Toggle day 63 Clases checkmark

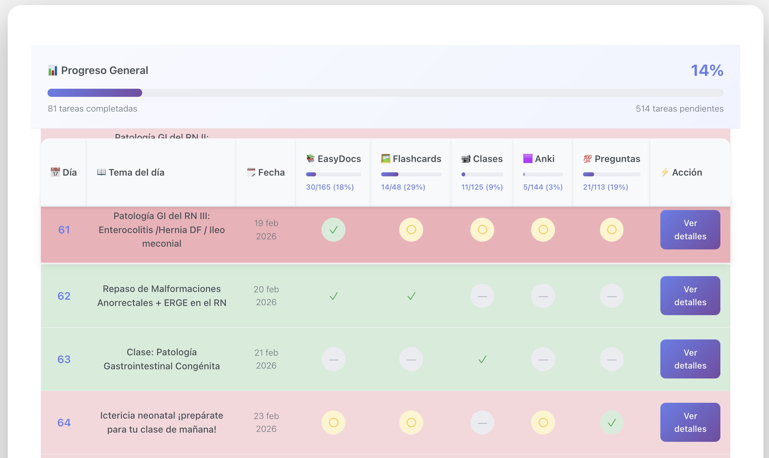[x=482, y=359]
